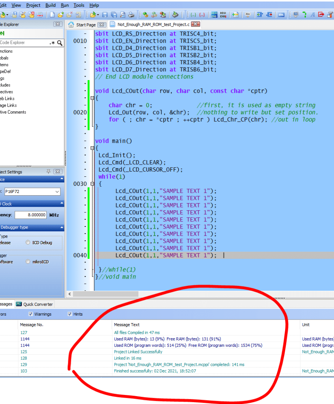Click the pin icon on Project Settings panel

coord(49,172)
